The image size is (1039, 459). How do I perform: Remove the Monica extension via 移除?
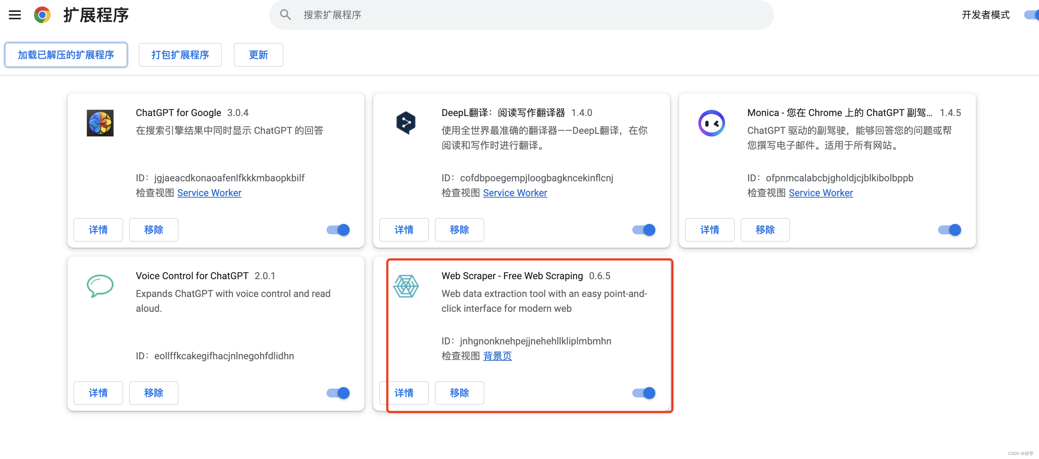pyautogui.click(x=765, y=230)
